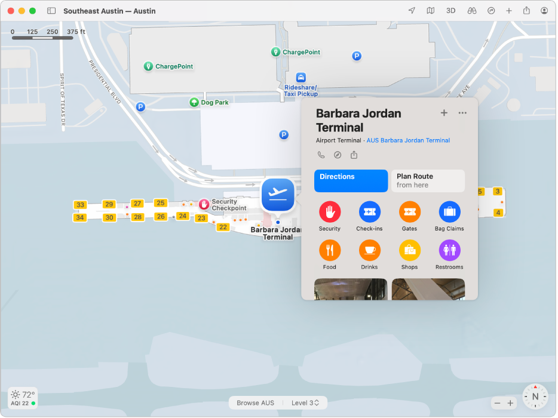This screenshot has height=418, width=558.
Task: Click the Directions button
Action: 351,181
